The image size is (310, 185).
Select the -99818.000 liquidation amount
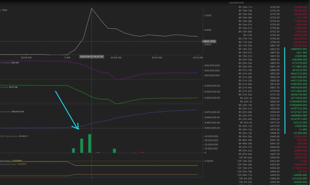(x=301, y=35)
